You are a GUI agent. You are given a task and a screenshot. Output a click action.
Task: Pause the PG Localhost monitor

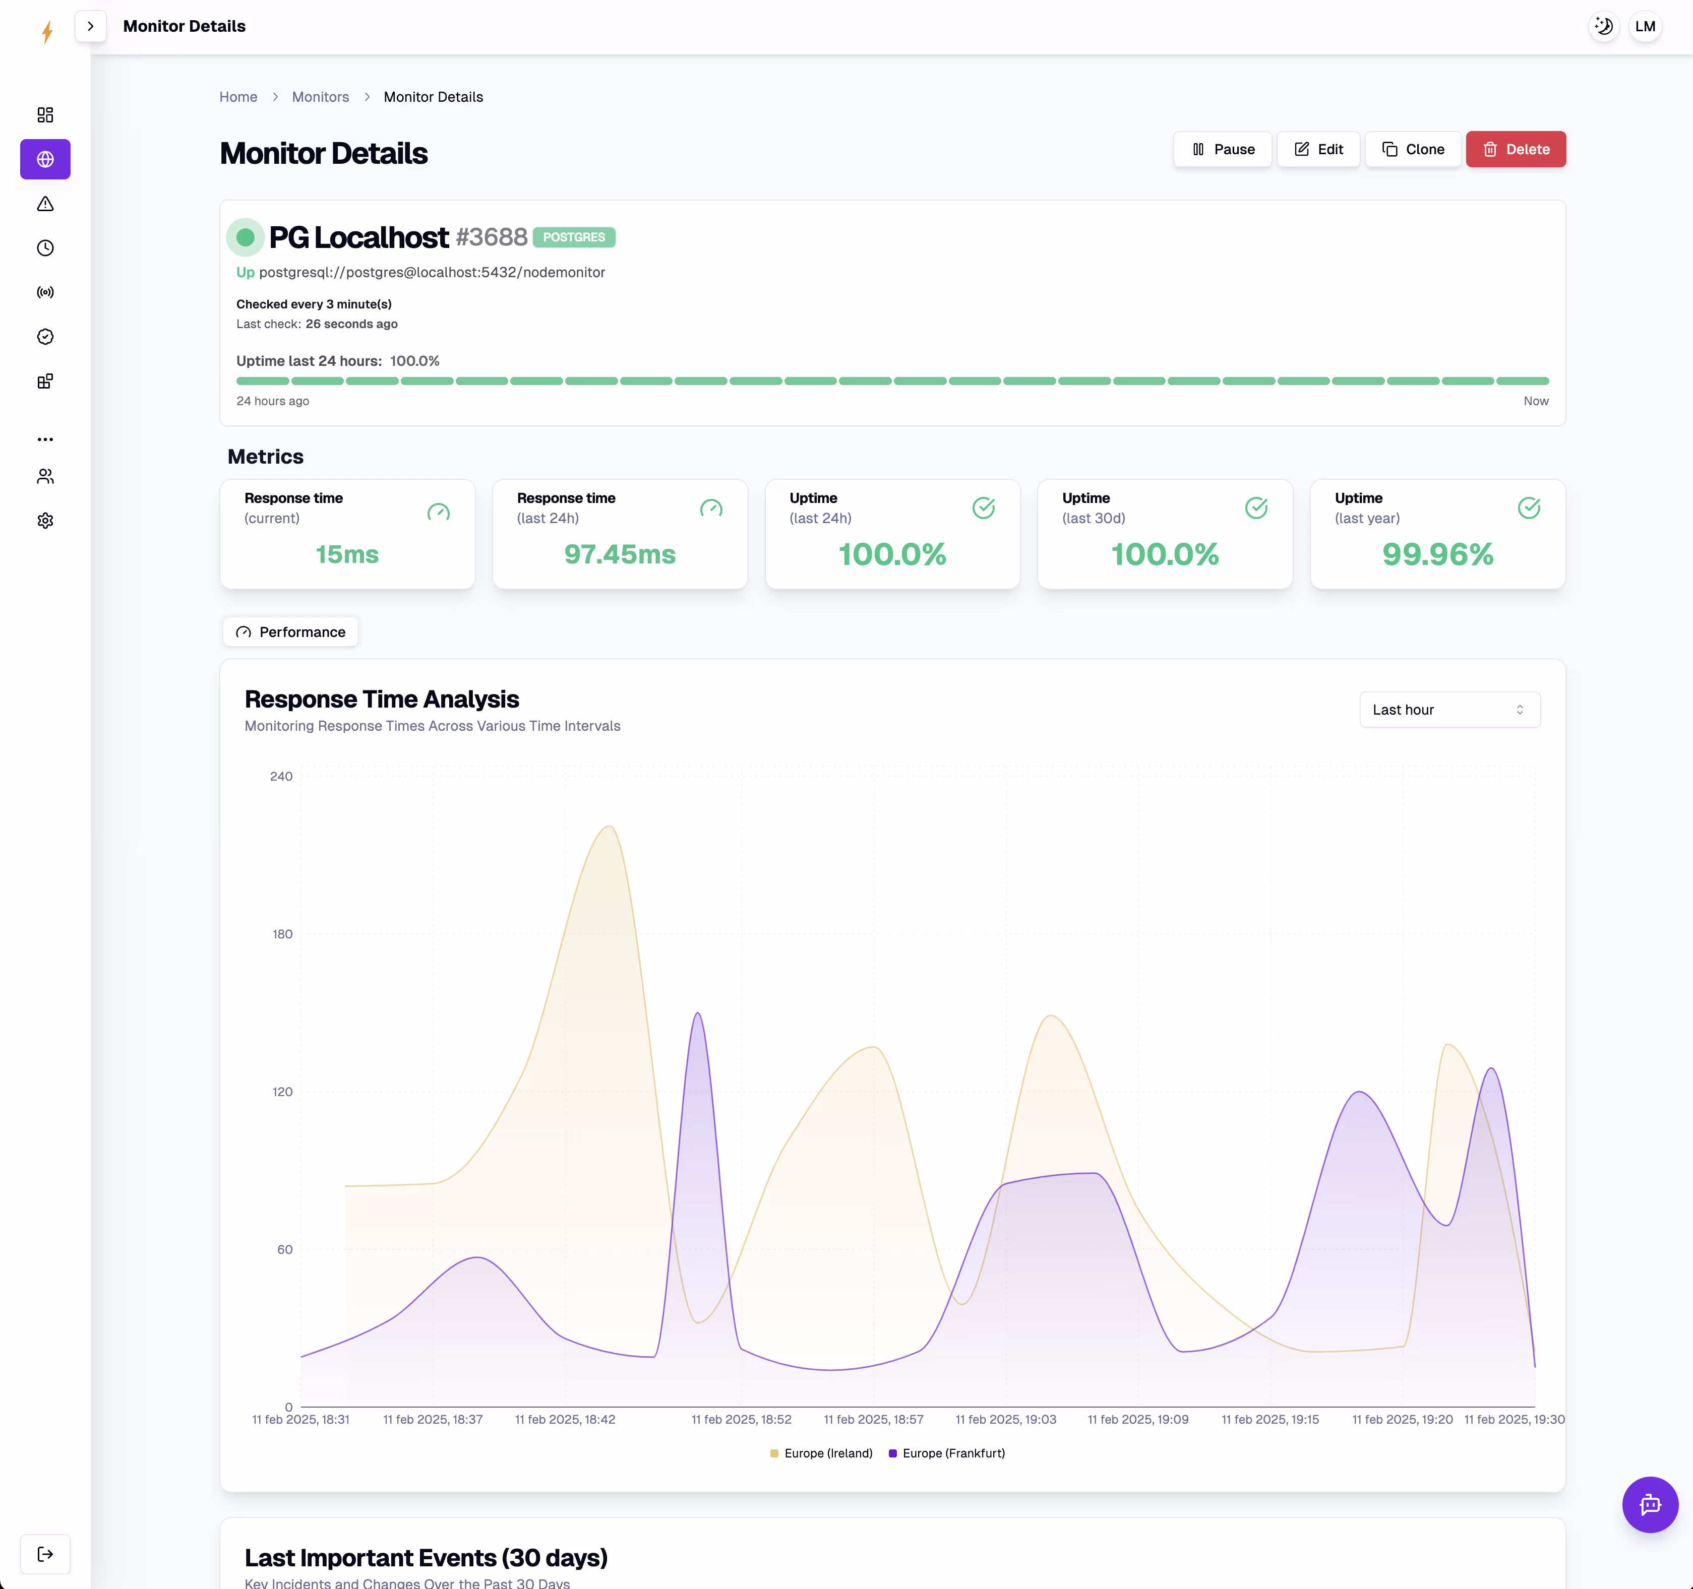1222,149
